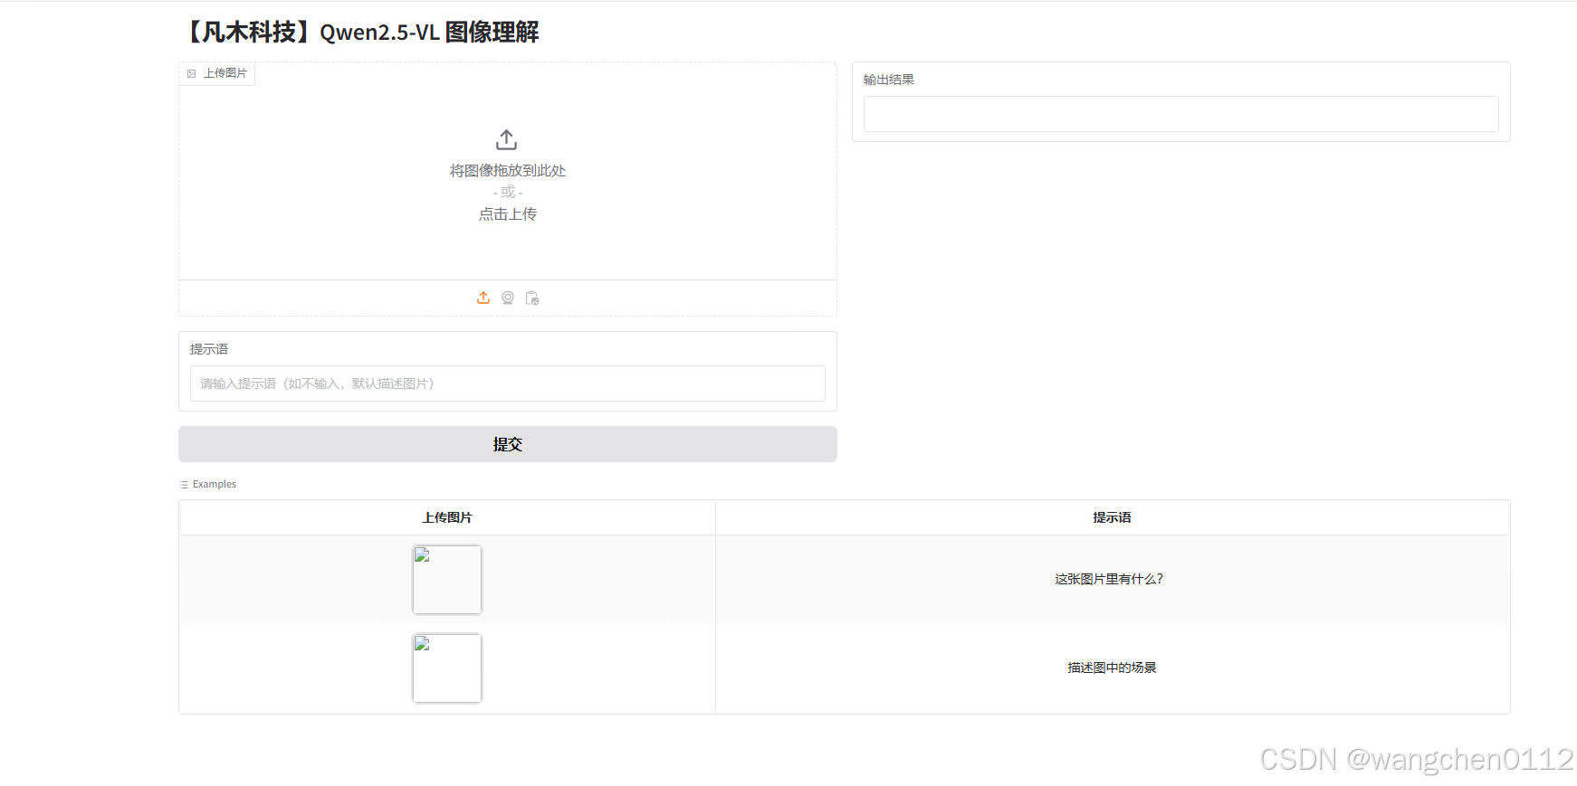Select example thumbnail for 这张图片里有什么？
Image resolution: width=1577 pixels, height=786 pixels.
[447, 580]
